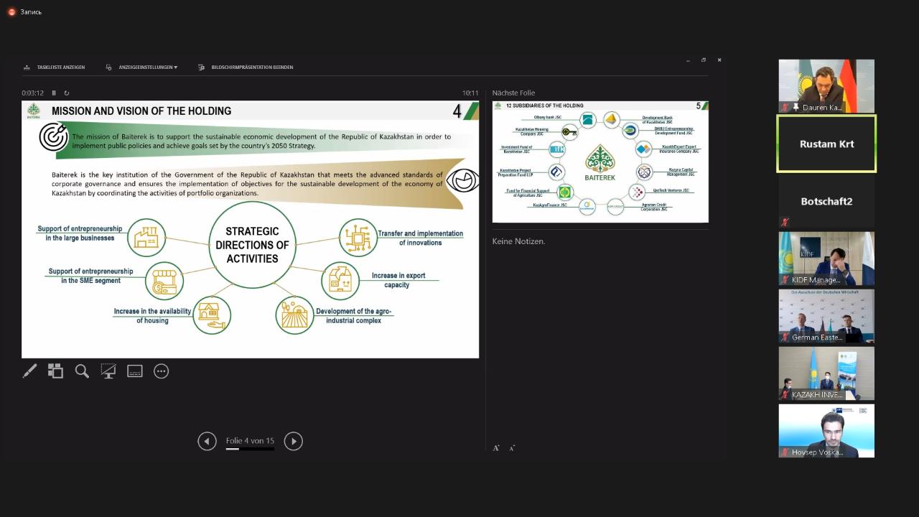919x517 pixels.
Task: Click the Nächste Folie label
Action: (513, 93)
